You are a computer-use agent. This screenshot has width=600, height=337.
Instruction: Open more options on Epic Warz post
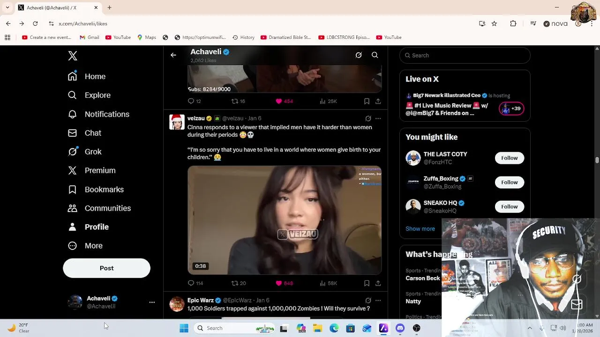click(378, 300)
